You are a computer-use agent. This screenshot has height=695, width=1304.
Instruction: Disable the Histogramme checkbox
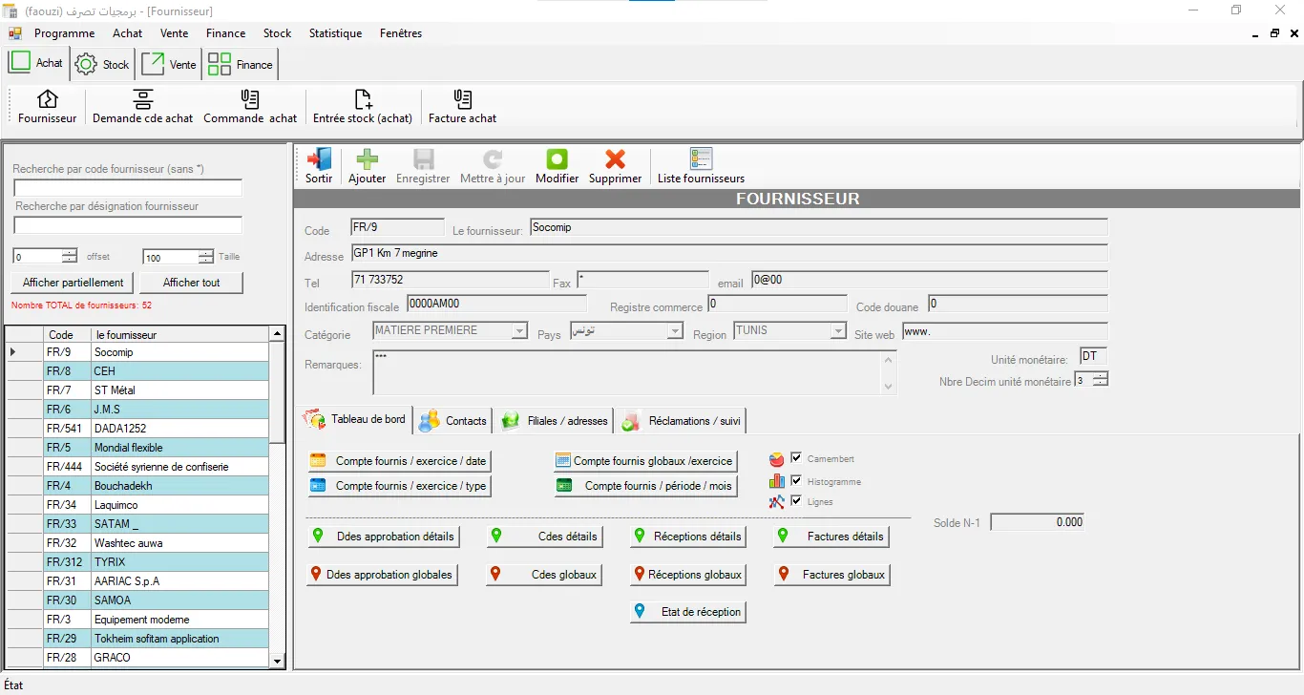pos(795,481)
